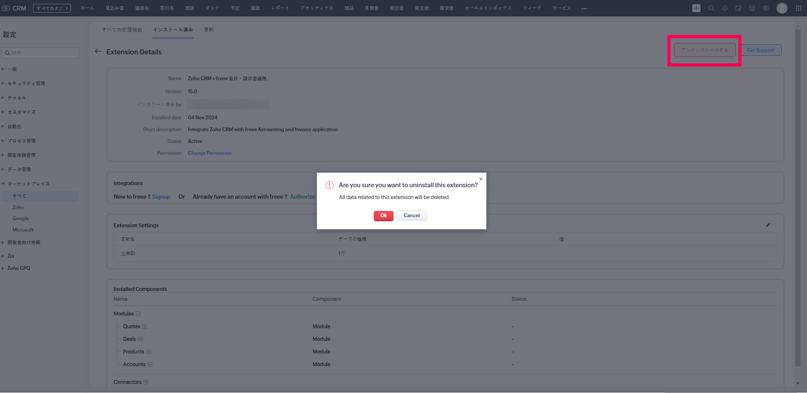Click the plus create-record icon

[x=696, y=8]
